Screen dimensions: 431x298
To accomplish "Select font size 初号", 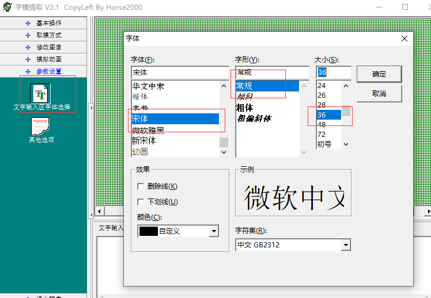I will [329, 144].
